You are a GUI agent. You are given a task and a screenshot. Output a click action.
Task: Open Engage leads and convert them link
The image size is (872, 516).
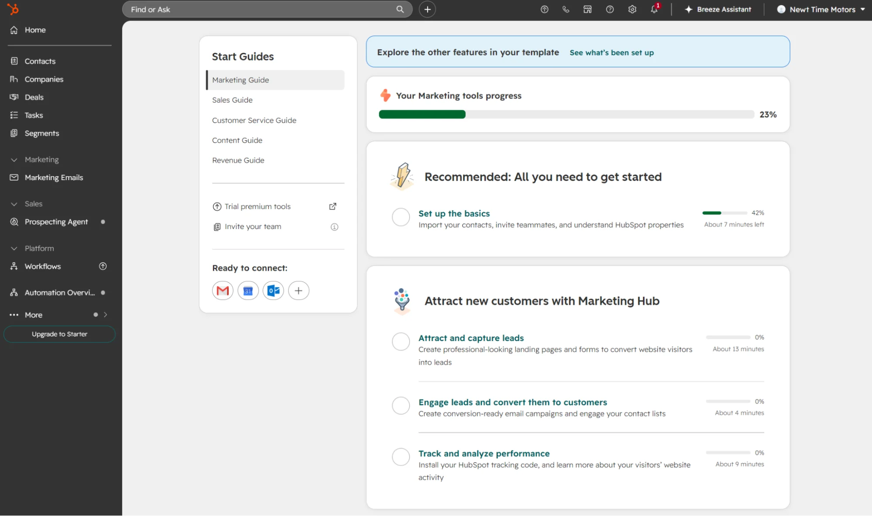click(x=513, y=402)
